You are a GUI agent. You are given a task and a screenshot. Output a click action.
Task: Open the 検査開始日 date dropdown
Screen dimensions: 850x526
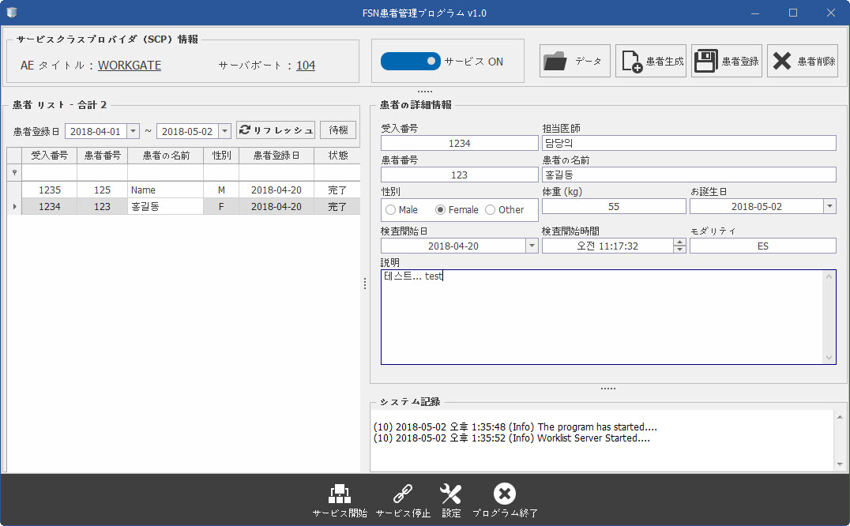(532, 246)
